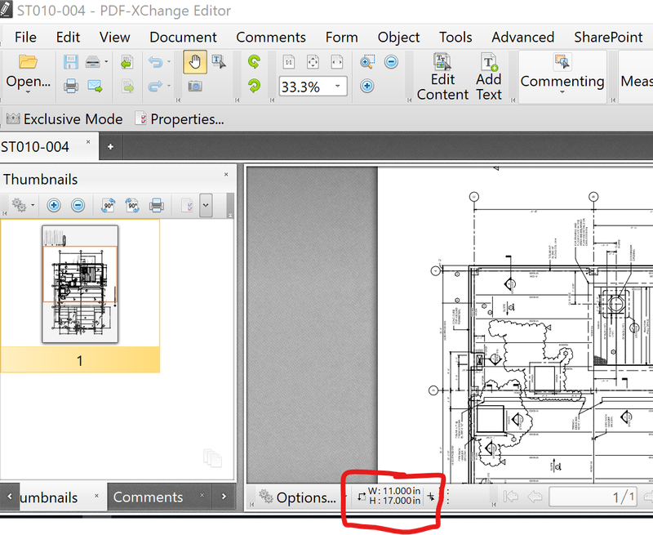
Task: Open the Document menu
Action: (x=183, y=37)
